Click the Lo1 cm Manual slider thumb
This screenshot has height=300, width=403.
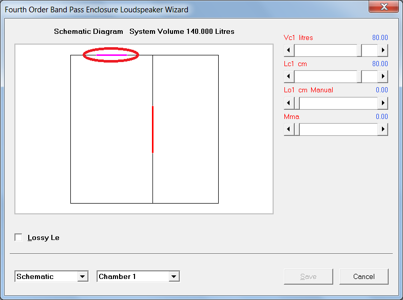tap(297, 103)
